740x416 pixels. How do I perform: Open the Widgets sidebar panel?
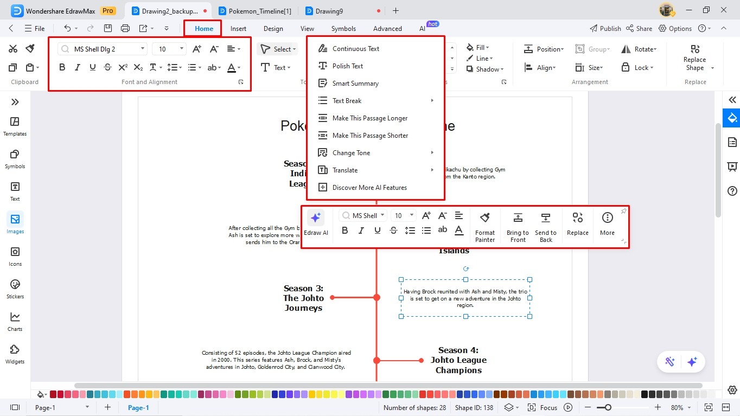15,354
